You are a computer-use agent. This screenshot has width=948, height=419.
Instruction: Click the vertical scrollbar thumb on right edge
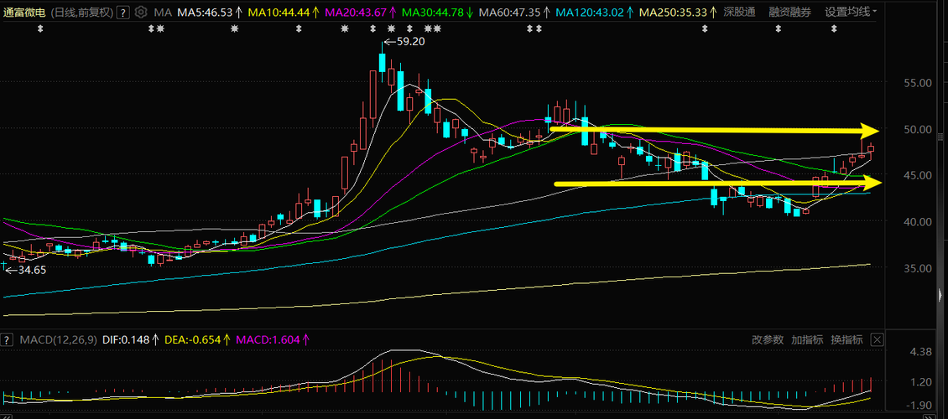click(x=940, y=137)
